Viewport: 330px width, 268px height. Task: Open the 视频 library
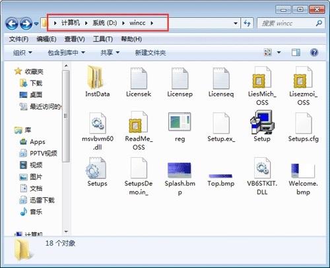point(31,165)
